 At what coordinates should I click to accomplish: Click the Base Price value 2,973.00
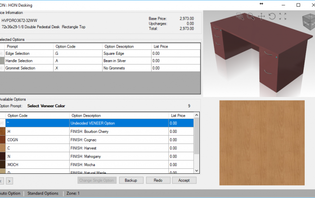tap(187, 19)
